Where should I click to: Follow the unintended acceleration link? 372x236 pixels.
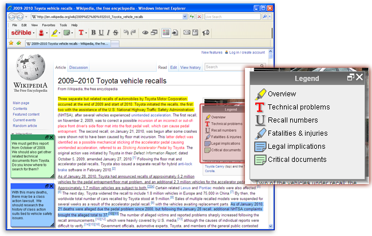[151, 115]
